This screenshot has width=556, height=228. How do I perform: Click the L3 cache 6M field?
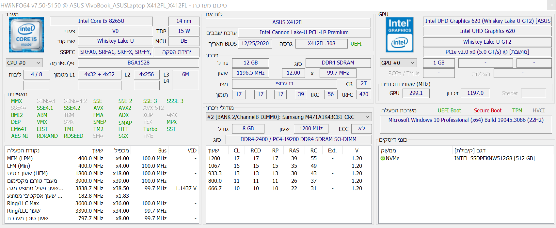185,80
